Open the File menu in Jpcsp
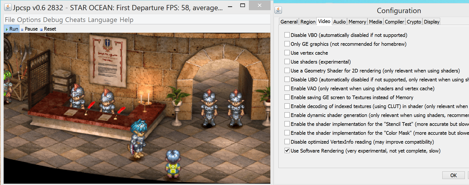 tap(10, 20)
